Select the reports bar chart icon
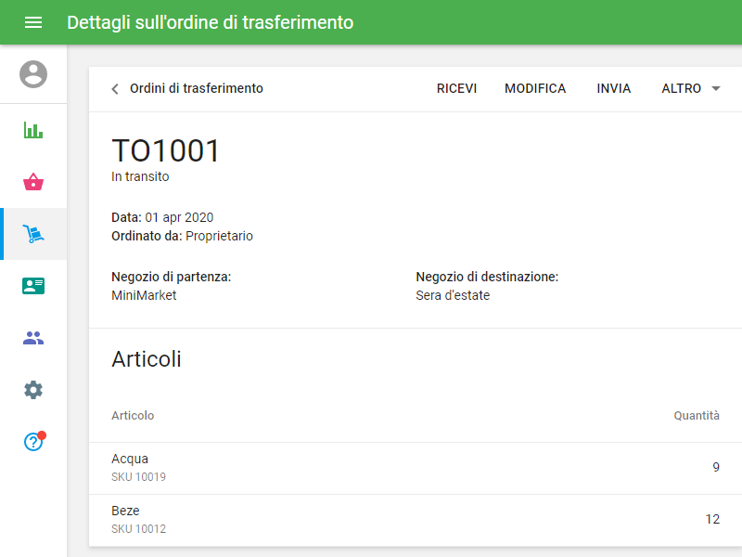This screenshot has height=557, width=742. (x=33, y=130)
